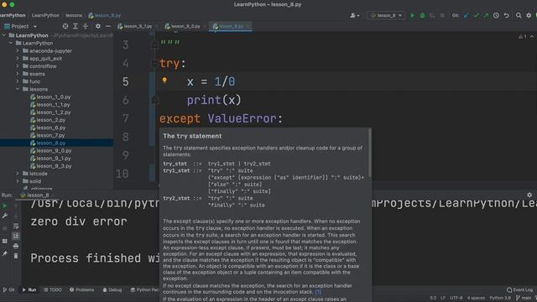This screenshot has width=537, height=302.
Task: Click Python 3.8 interpreter in status bar
Action: coord(500,298)
